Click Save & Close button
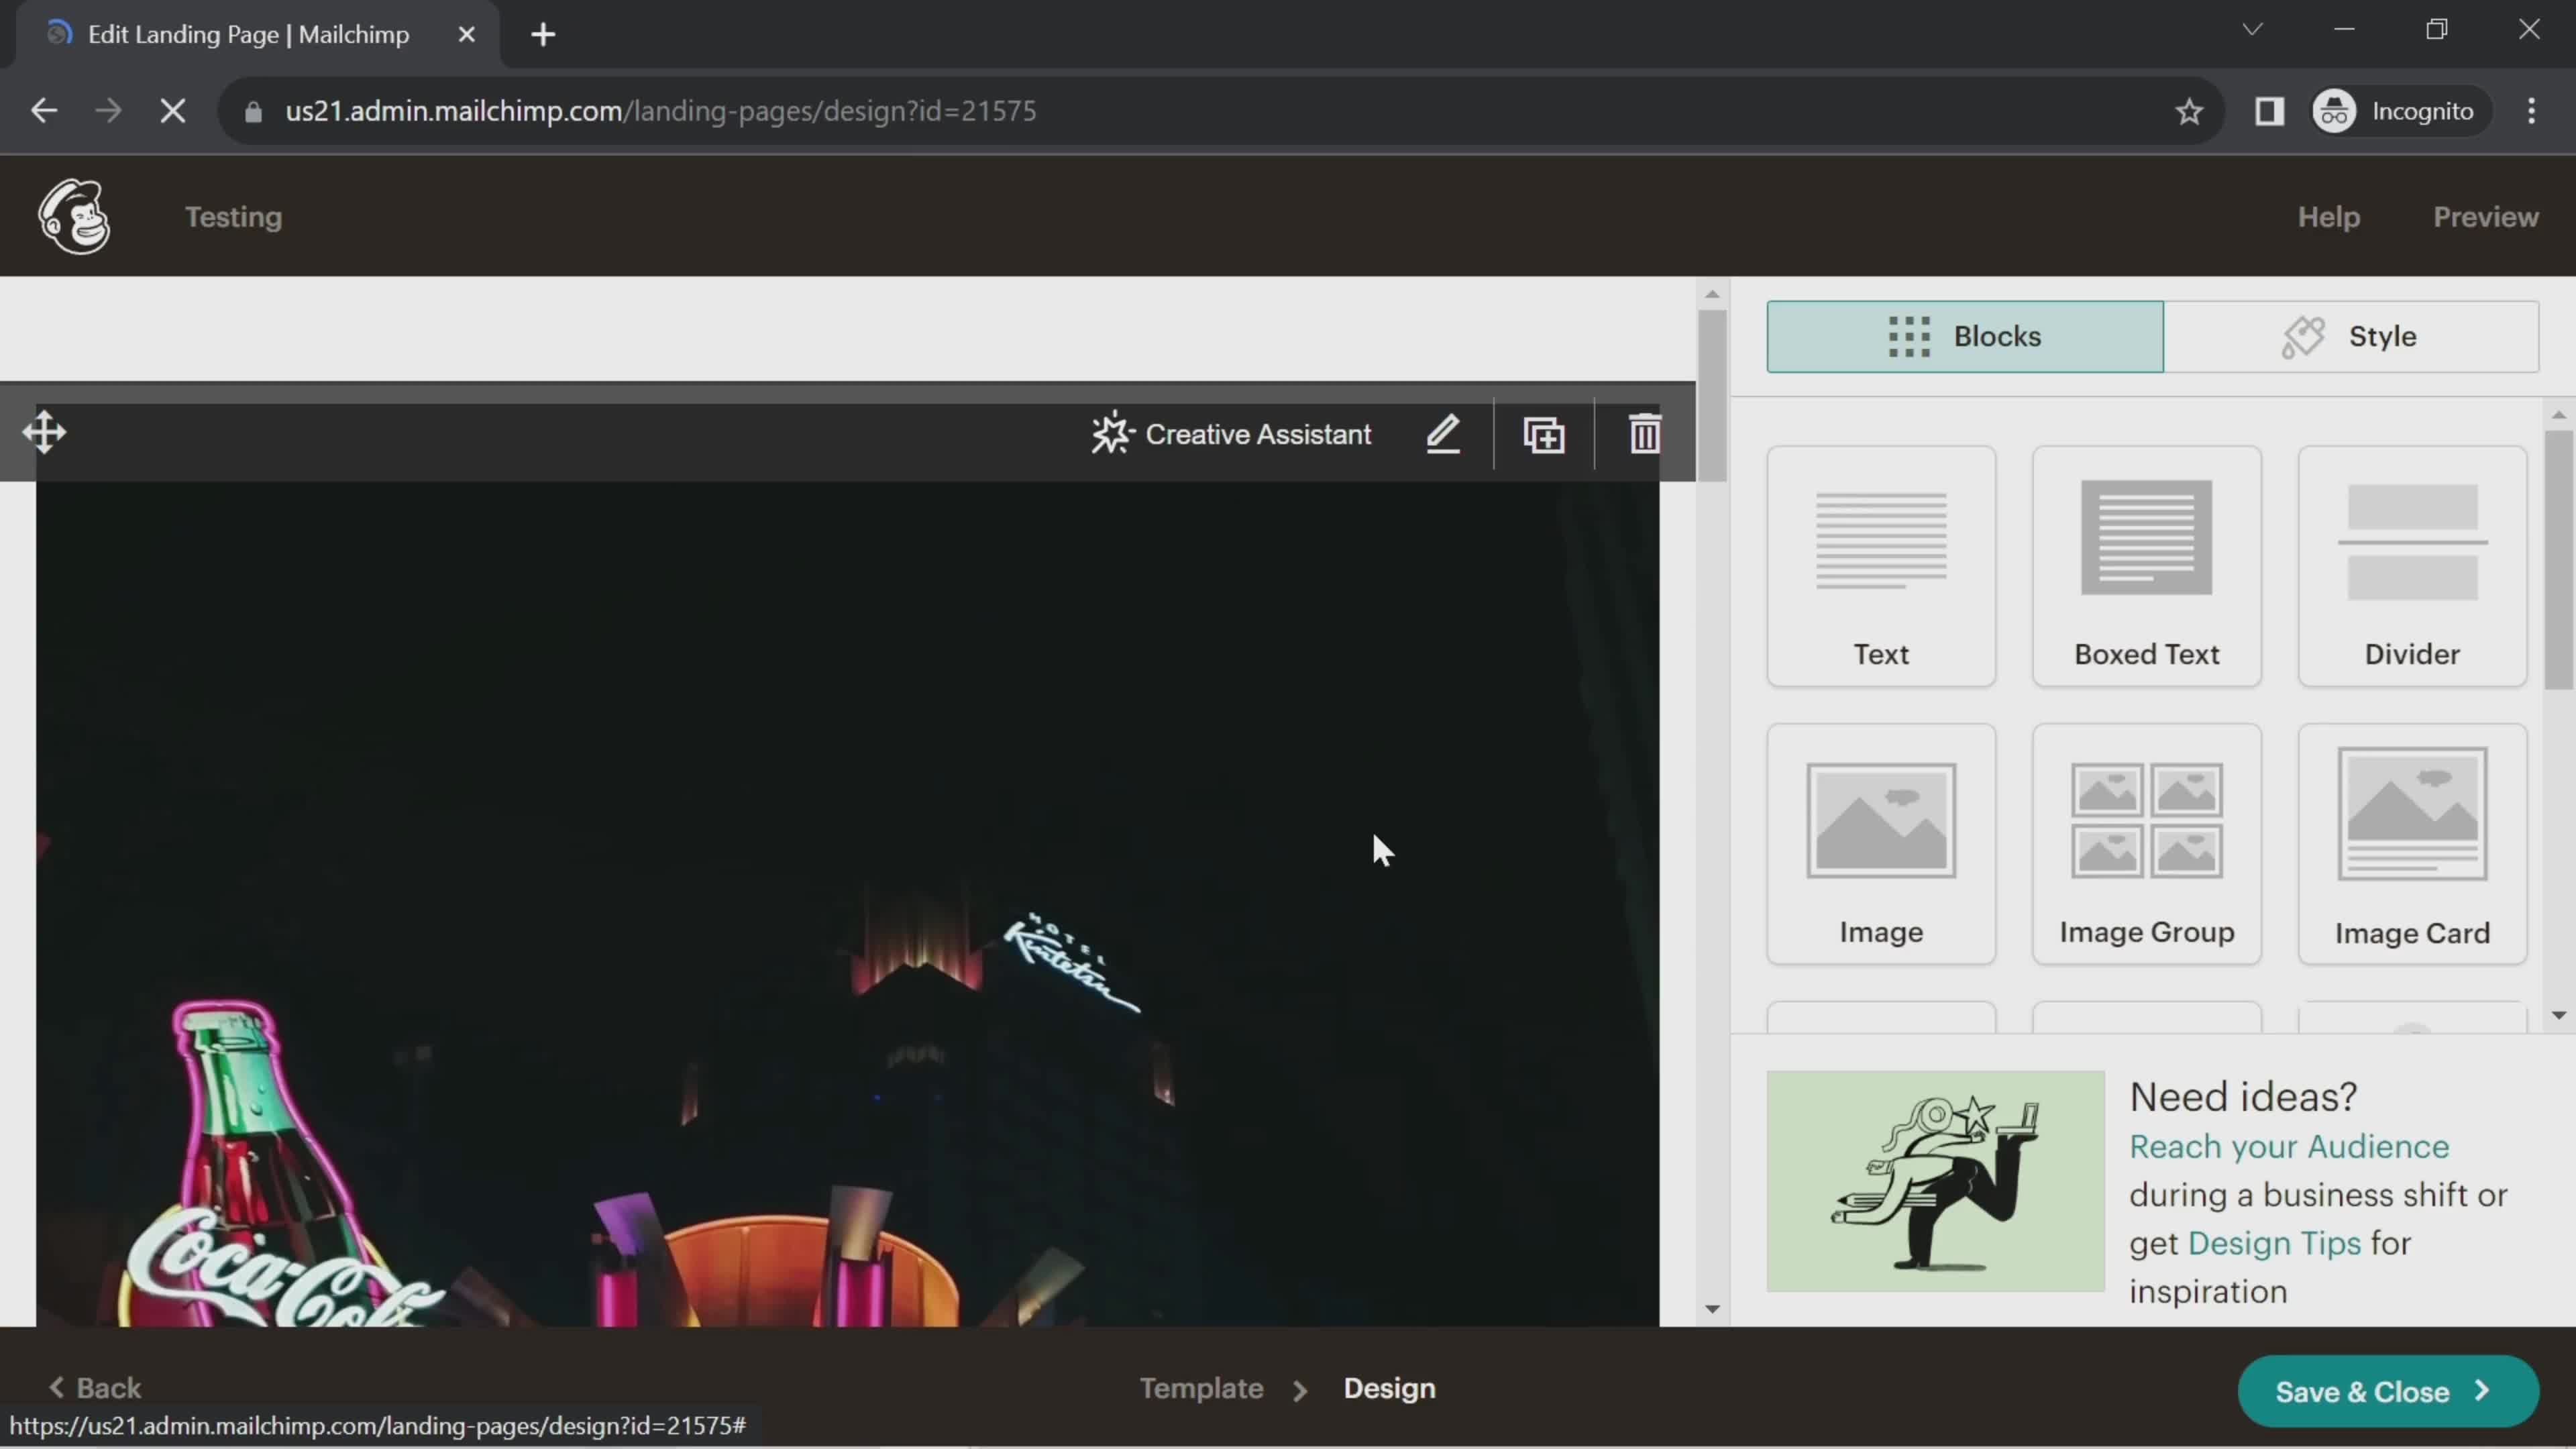 (2387, 1392)
